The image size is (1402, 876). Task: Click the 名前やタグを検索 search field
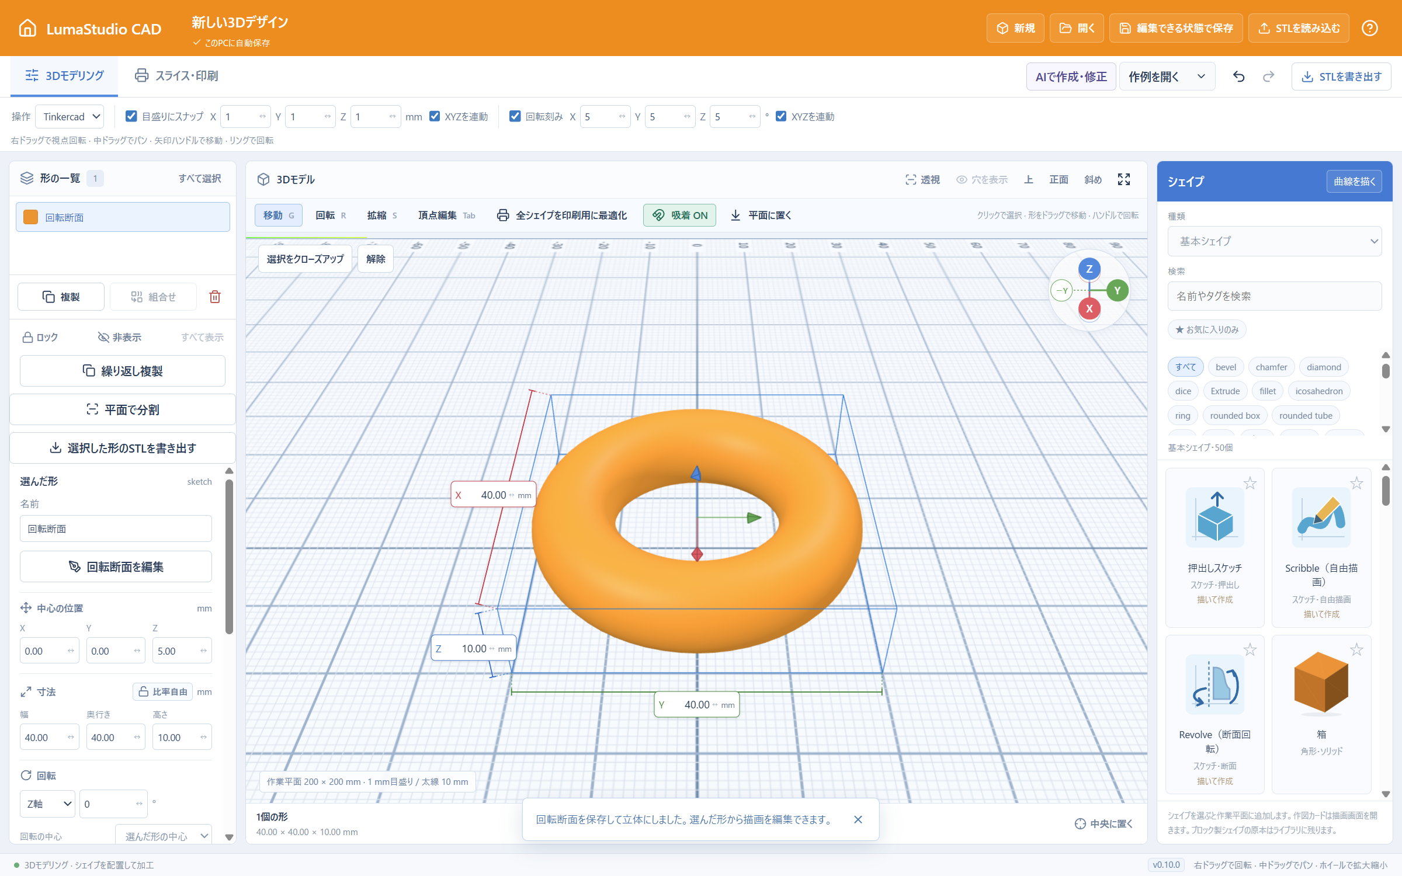pos(1275,296)
